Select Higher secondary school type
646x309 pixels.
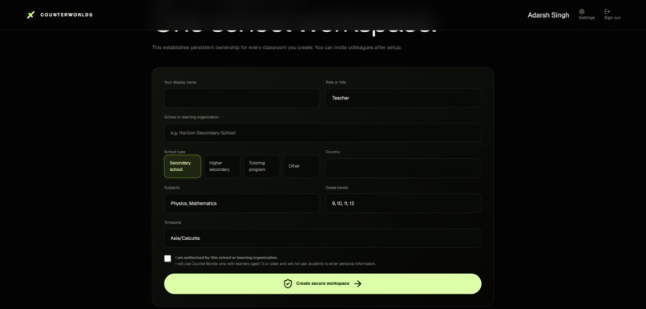222,166
